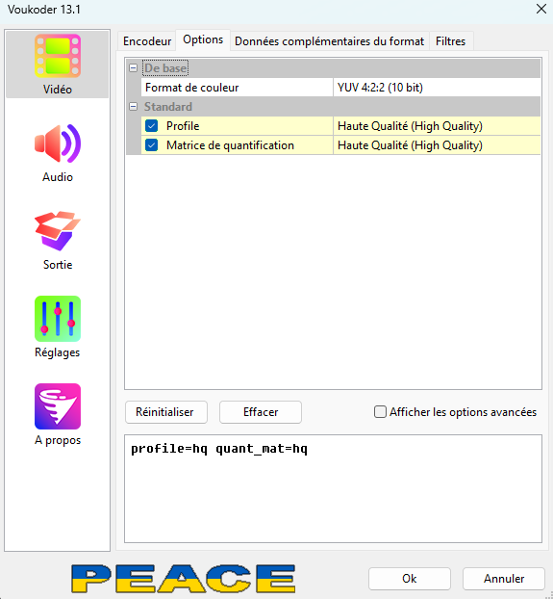Image resolution: width=553 pixels, height=599 pixels.
Task: Collapse the De base group
Action: [133, 68]
